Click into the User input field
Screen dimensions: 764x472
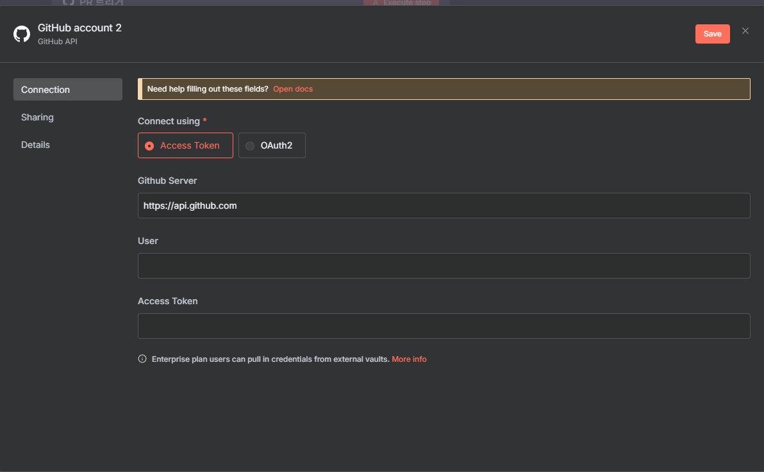pos(444,266)
